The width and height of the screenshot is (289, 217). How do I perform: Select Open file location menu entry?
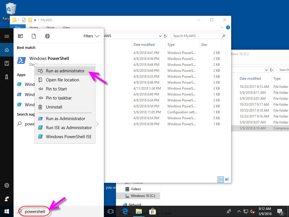pos(62,80)
